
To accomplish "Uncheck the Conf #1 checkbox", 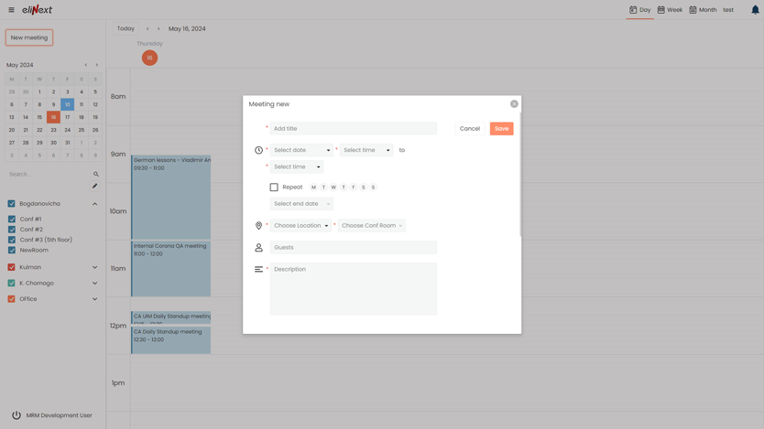I will click(x=12, y=220).
